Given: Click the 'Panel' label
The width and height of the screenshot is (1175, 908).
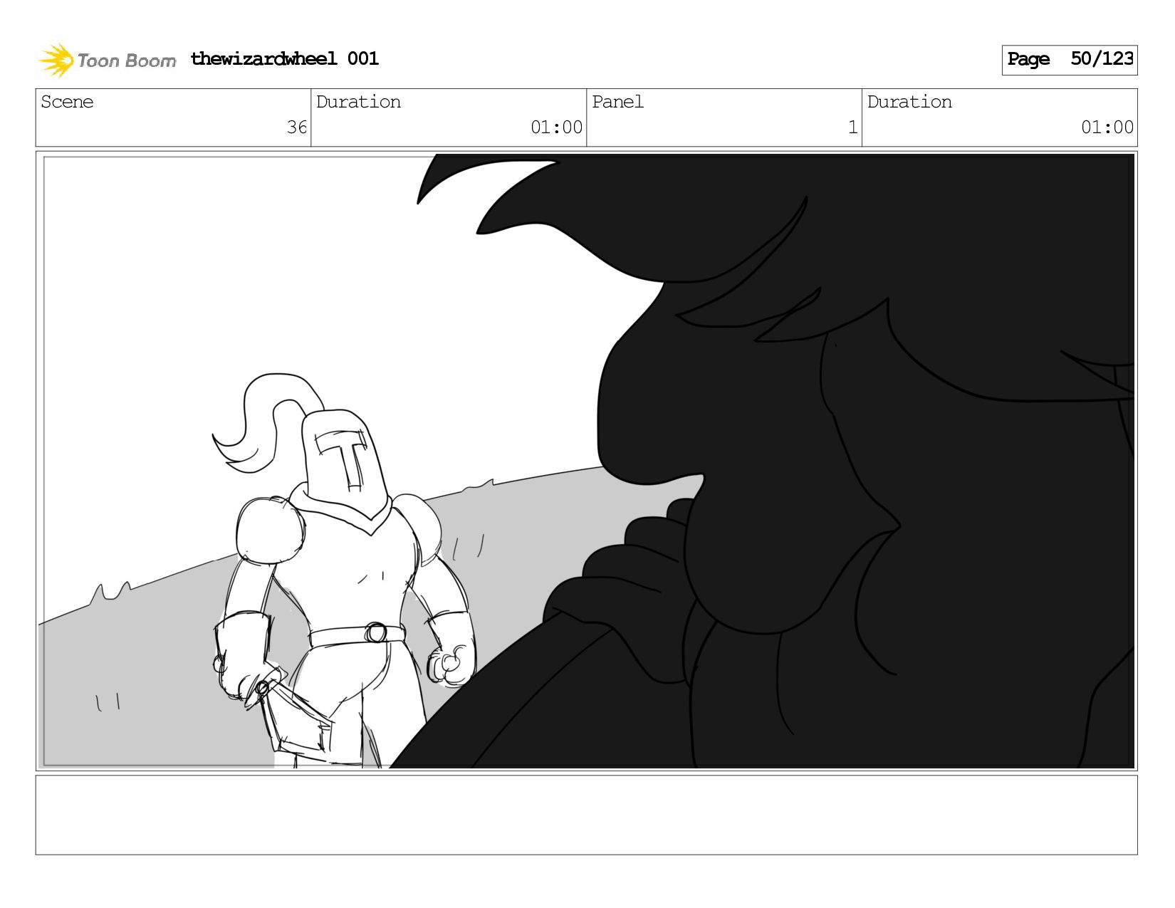Looking at the screenshot, I should click(617, 102).
